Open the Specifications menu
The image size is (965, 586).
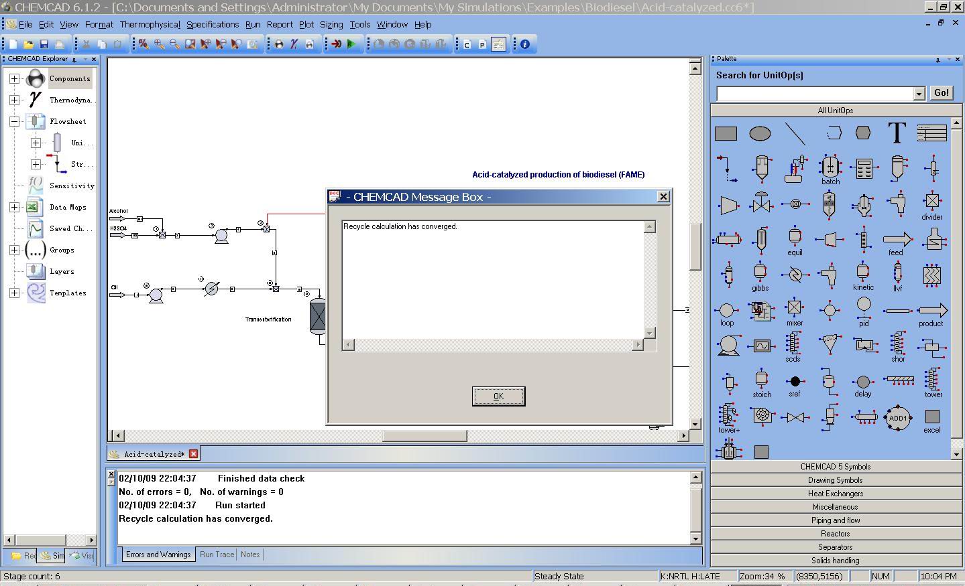213,24
